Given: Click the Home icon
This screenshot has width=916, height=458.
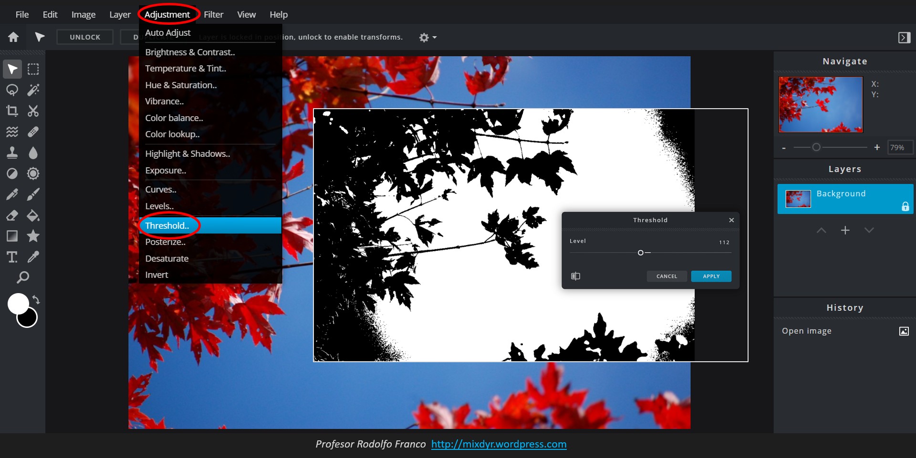Looking at the screenshot, I should [13, 37].
